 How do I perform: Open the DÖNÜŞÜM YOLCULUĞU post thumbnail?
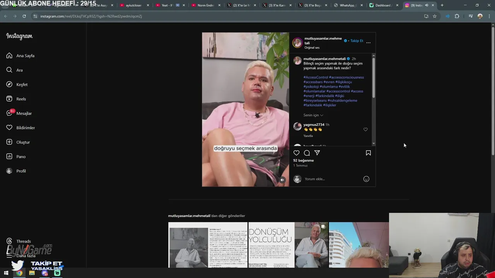click(x=288, y=245)
